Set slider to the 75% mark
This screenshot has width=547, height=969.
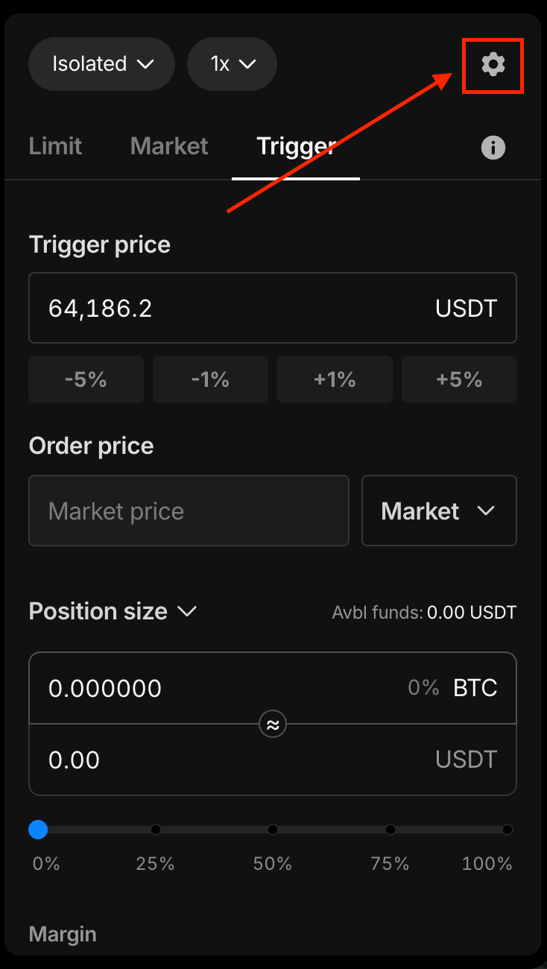coord(390,830)
